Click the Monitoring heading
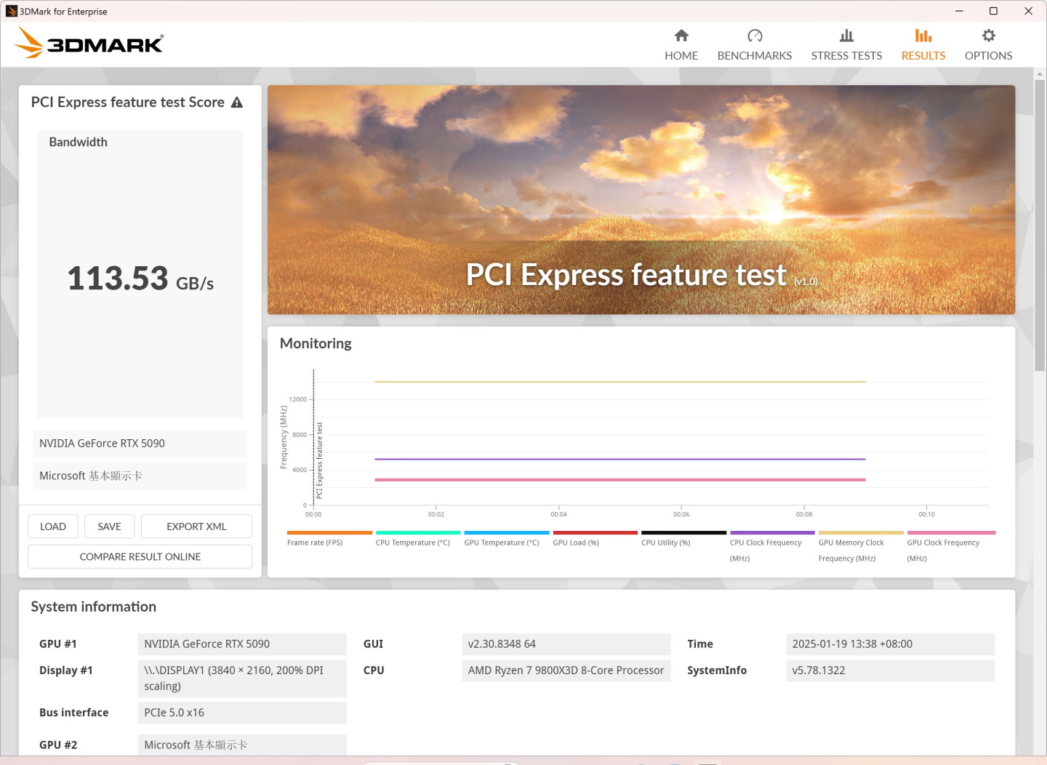 pyautogui.click(x=316, y=343)
